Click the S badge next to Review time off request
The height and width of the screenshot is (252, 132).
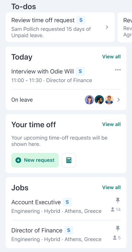(81, 20)
